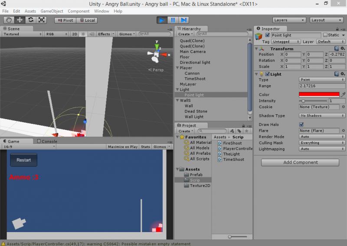Search by type in Project panel
The height and width of the screenshot is (246, 347).
tap(232, 131)
